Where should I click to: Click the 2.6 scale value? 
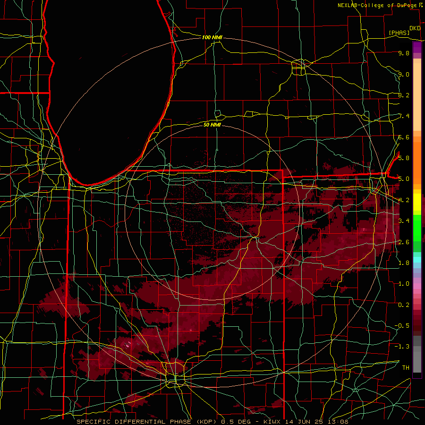point(404,242)
